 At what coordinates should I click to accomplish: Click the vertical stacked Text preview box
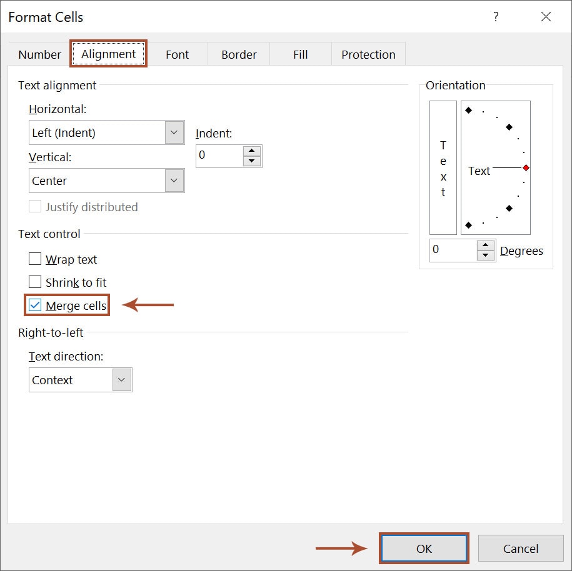click(443, 167)
